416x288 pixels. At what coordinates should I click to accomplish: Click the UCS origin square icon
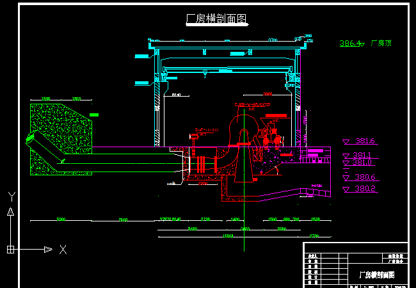coord(10,249)
